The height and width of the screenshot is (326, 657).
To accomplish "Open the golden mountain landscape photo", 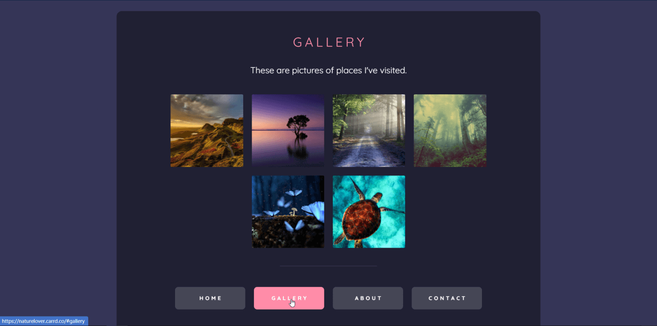I will 207,130.
